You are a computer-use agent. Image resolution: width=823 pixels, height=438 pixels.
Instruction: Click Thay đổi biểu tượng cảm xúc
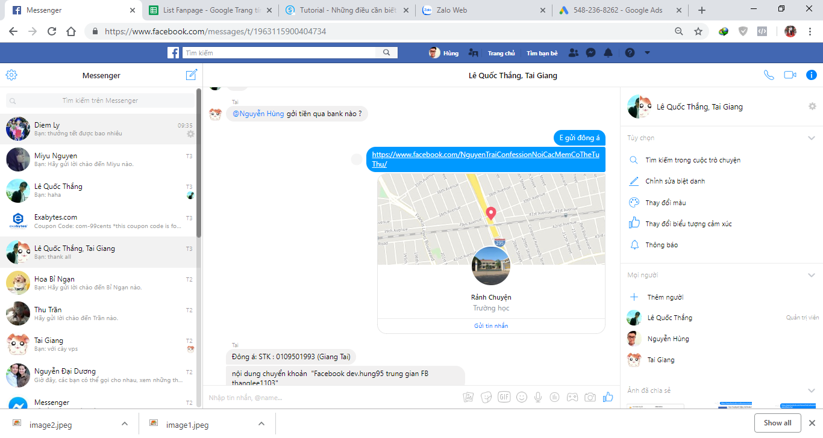click(689, 224)
